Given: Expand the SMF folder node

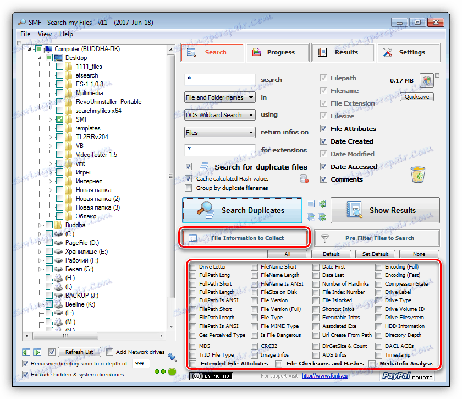Looking at the screenshot, I should 50,120.
